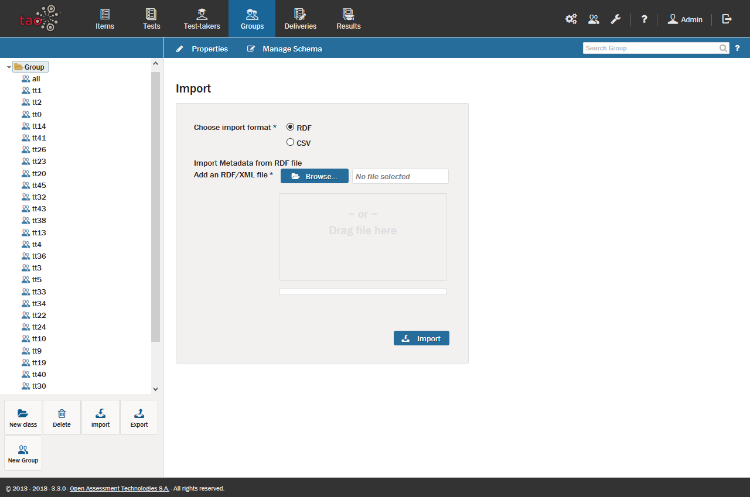Click the empty upload progress bar
Image resolution: width=750 pixels, height=497 pixels.
coord(363,292)
